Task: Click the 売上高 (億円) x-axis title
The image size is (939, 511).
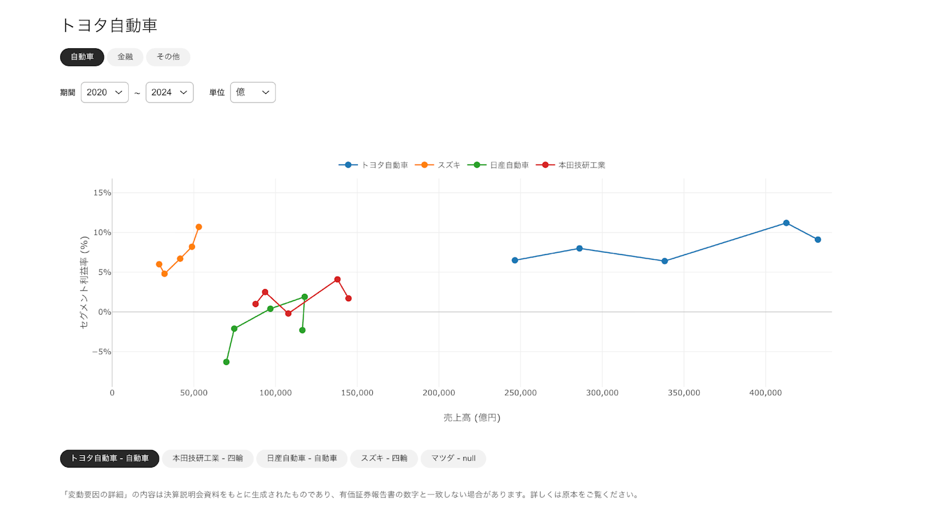Action: (472, 417)
